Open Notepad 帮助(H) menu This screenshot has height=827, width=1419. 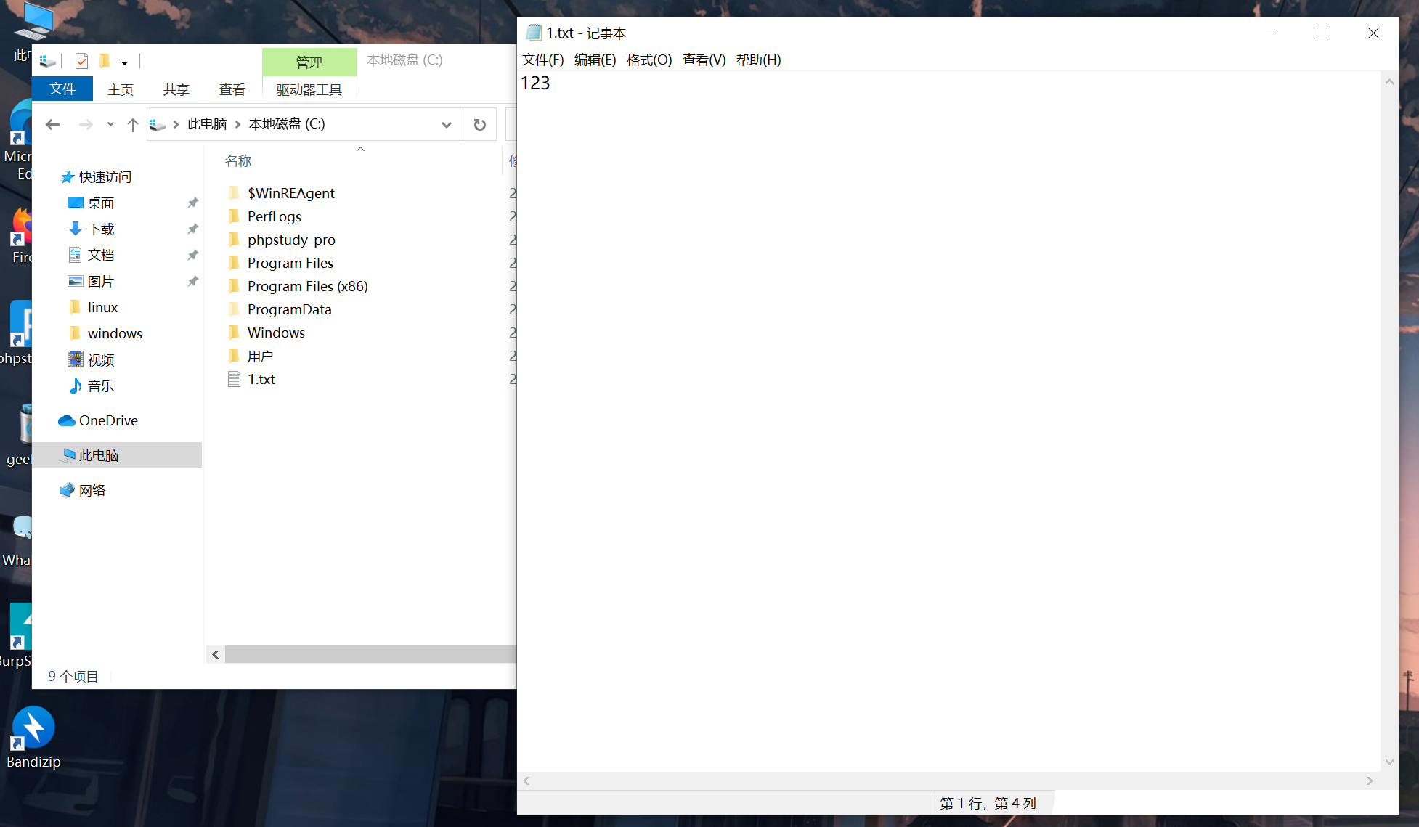point(759,60)
